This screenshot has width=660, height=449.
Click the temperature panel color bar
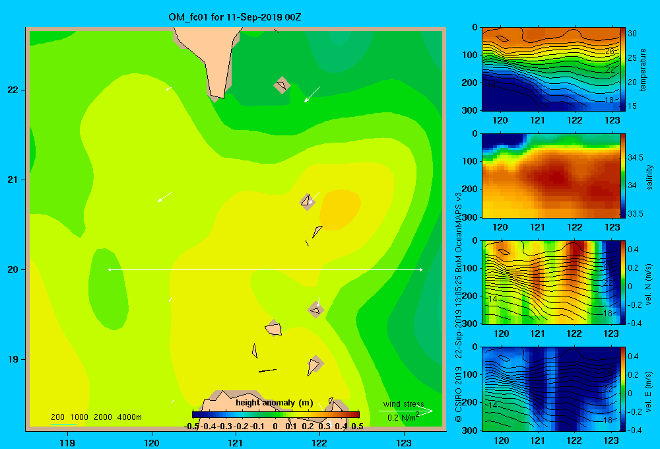pos(622,69)
